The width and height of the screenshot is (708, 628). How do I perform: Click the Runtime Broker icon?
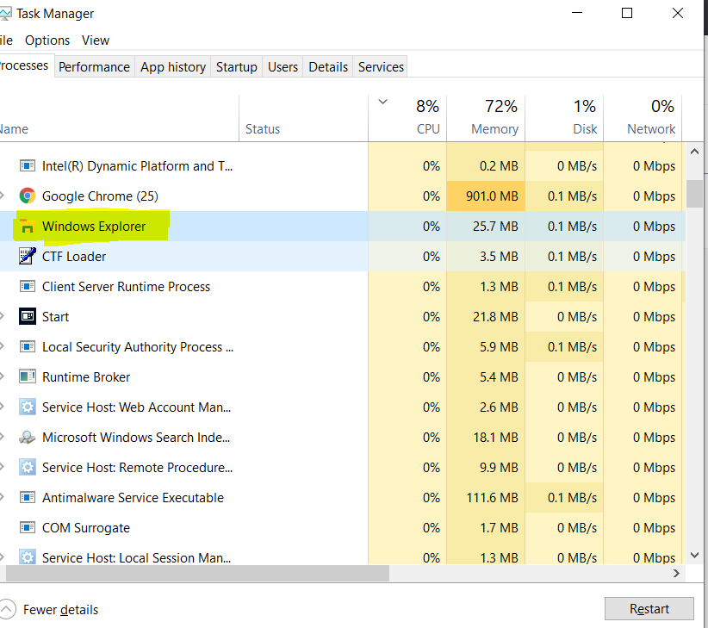click(27, 376)
